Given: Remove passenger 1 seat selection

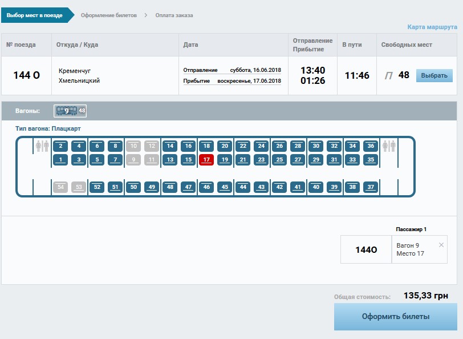Looking at the screenshot, I should click(x=441, y=245).
